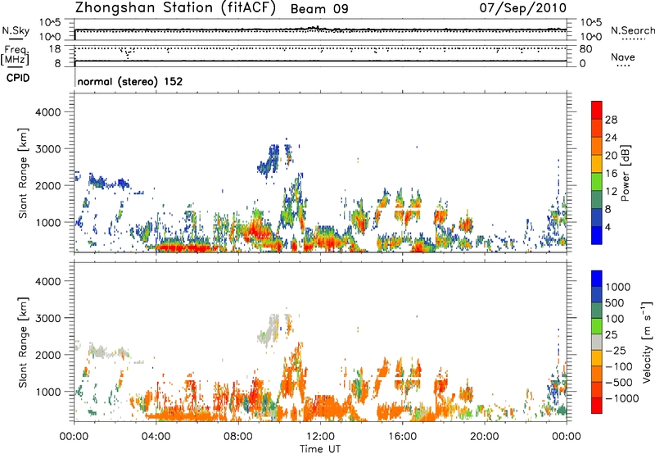Click the gray echo patch near 3000 km in velocity panel
Viewport: 655px width, 454px height.
[269, 328]
